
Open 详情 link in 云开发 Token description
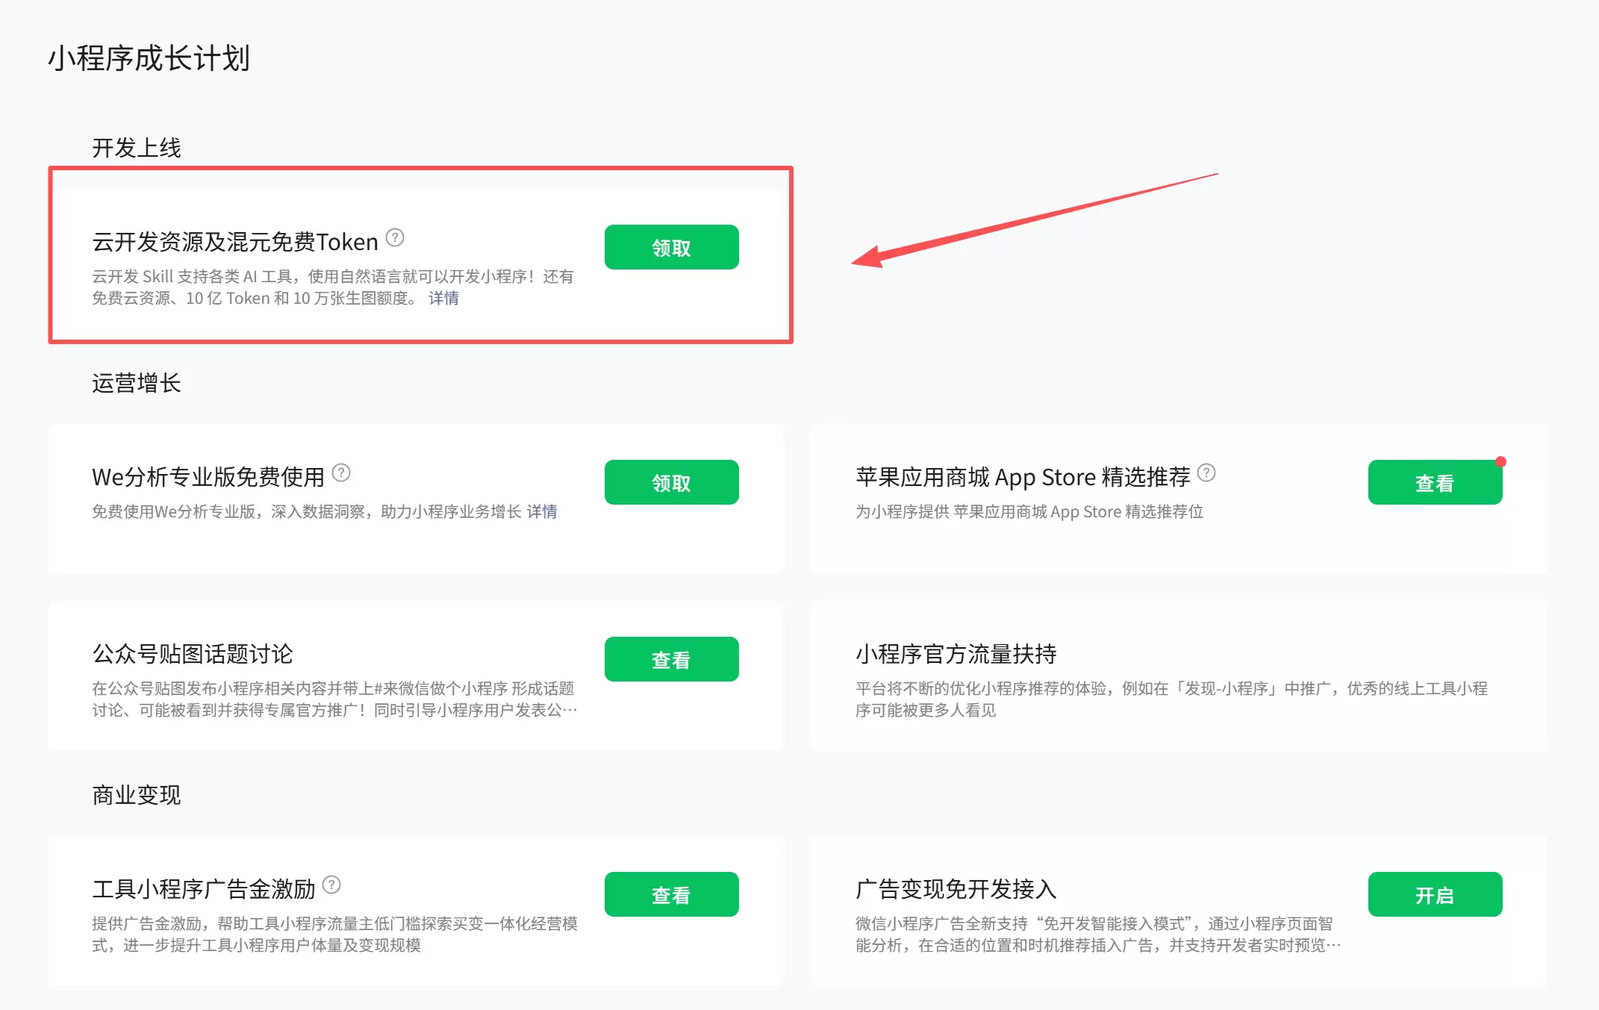(443, 299)
